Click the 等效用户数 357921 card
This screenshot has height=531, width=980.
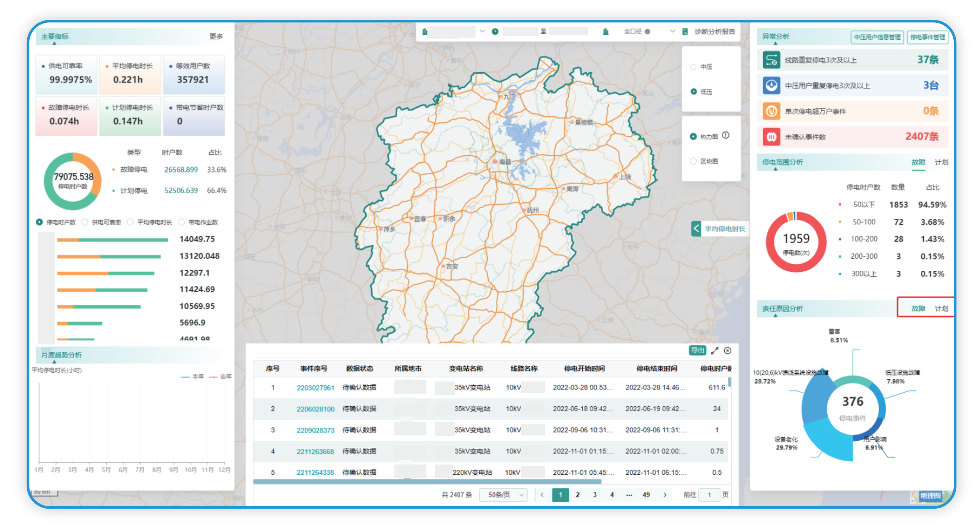pos(194,74)
